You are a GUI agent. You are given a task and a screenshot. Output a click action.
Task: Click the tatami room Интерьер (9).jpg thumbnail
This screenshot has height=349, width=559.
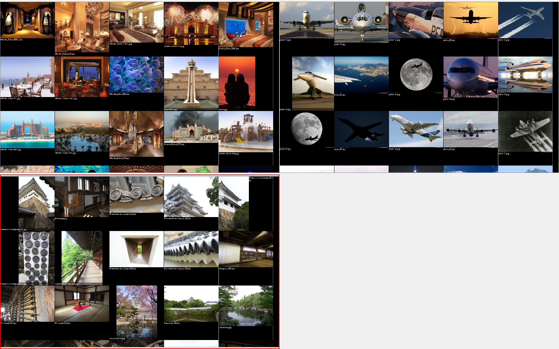(82, 302)
